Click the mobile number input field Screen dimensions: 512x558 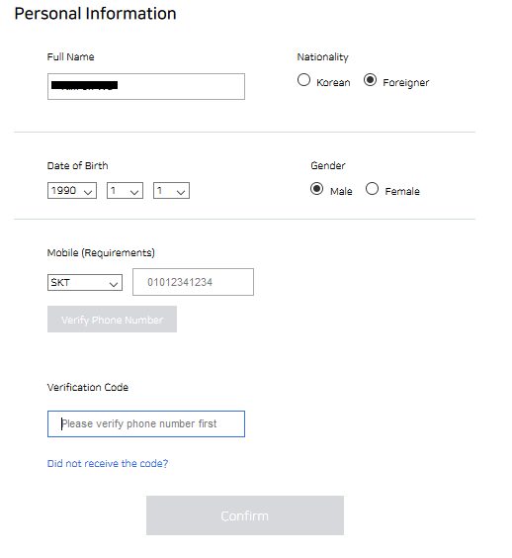193,282
